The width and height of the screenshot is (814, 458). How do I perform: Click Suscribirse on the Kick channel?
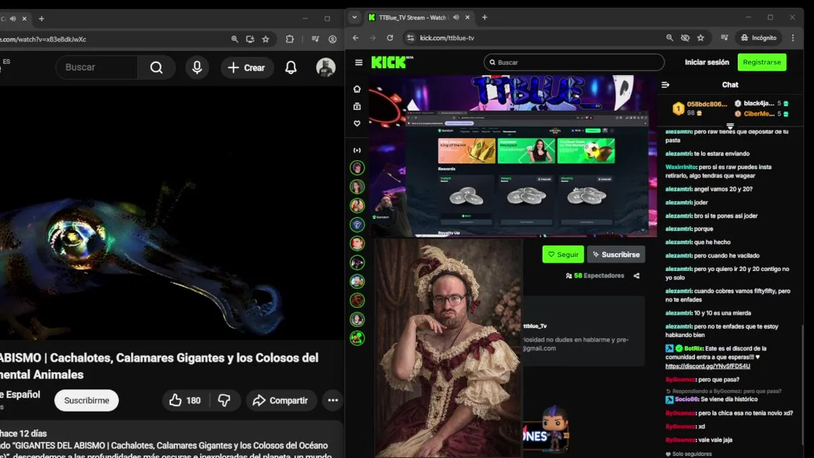click(616, 254)
